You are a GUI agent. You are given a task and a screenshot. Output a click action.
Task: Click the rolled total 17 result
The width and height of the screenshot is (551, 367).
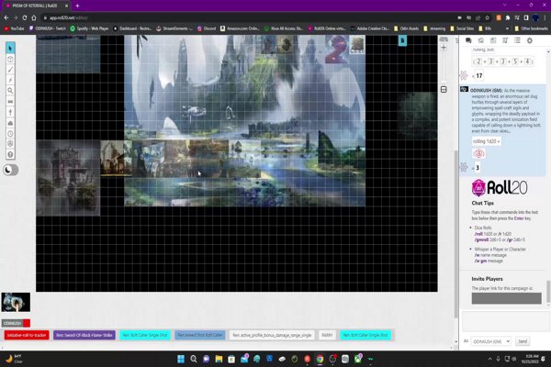coord(479,75)
